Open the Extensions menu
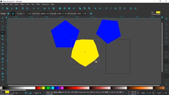The image size is (169, 95). point(45,4)
